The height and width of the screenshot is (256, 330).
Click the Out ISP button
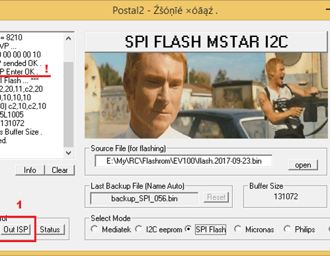coord(15,230)
